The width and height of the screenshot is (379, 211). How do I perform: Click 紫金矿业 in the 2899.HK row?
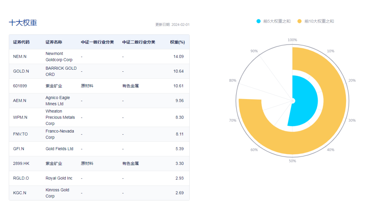tap(54, 163)
